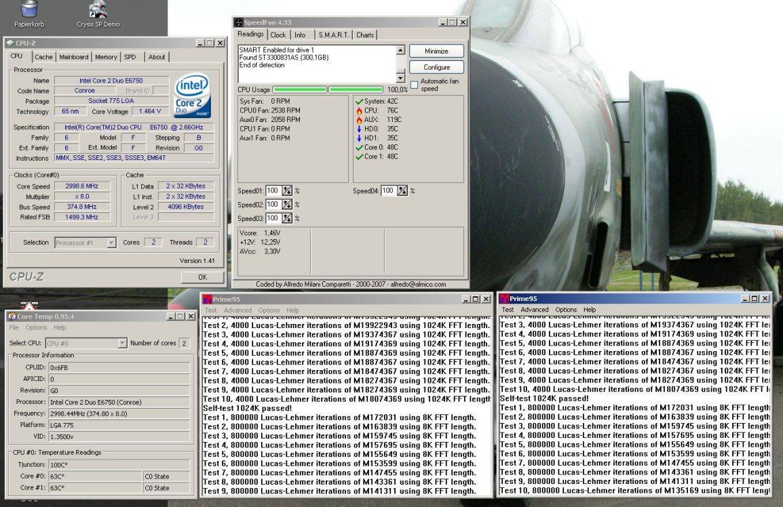This screenshot has height=507, width=783.
Task: Open the File menu in Core Temp
Action: [x=14, y=327]
